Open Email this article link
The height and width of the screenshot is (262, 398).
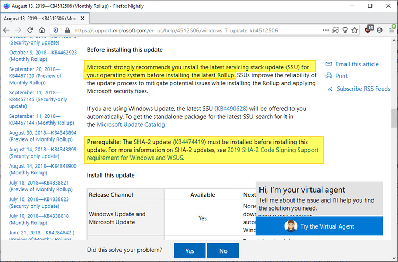(357, 64)
